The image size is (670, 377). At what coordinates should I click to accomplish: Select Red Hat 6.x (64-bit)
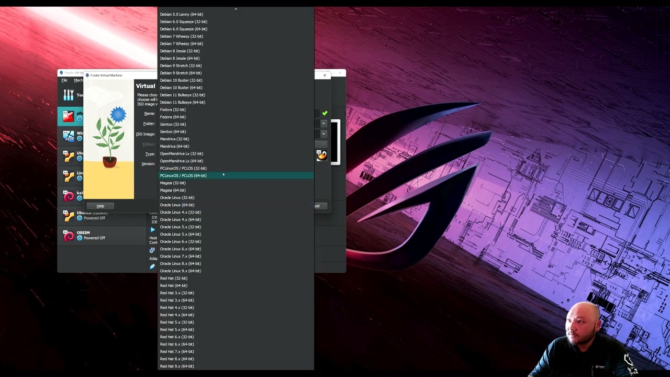pos(236,344)
